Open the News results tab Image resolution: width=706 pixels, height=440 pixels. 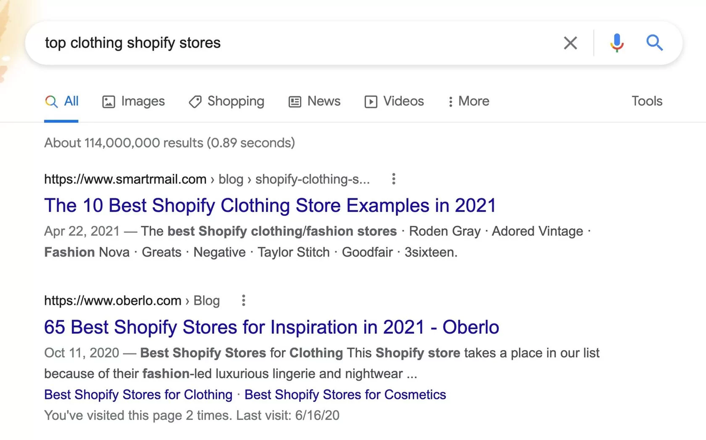click(x=315, y=101)
